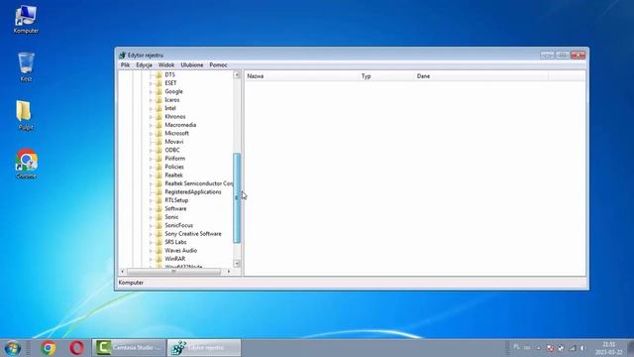Click the Khronos folder icon
This screenshot has width=634, height=357.
point(158,117)
